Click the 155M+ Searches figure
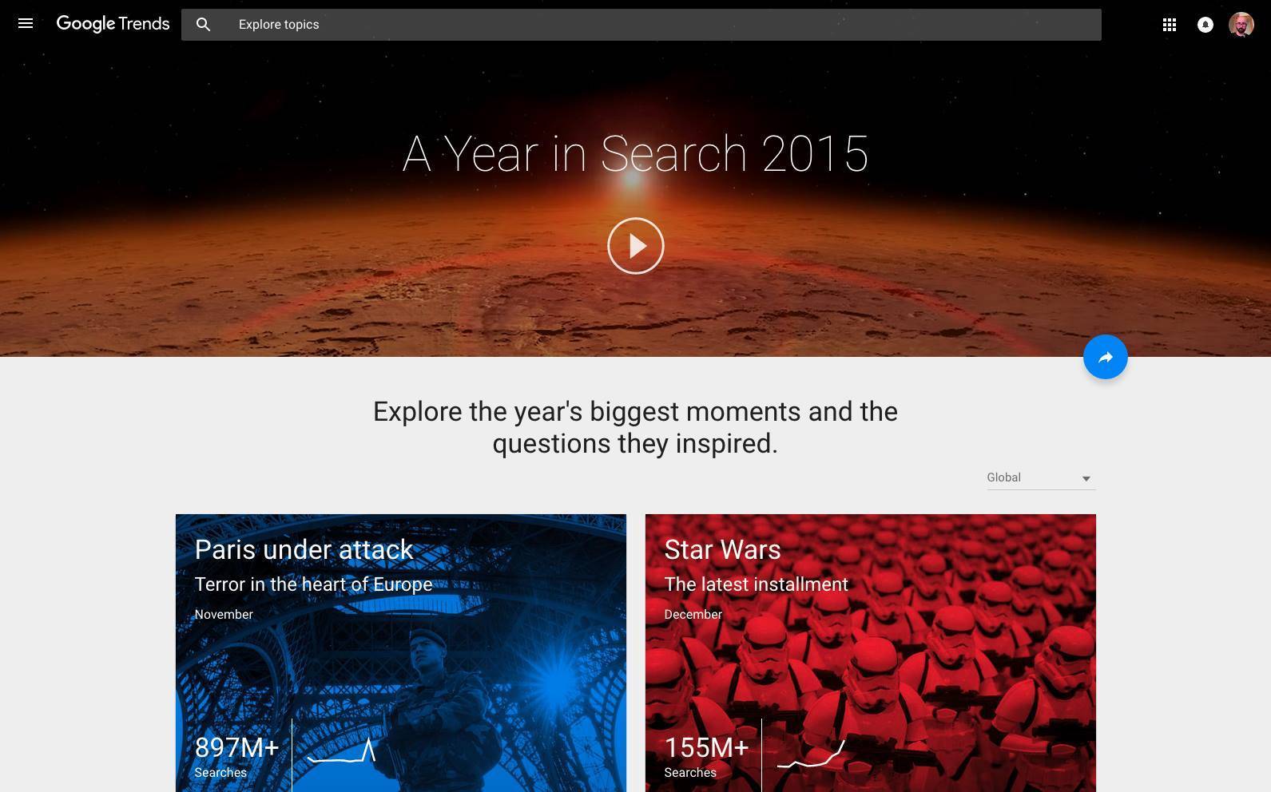Screen dimensions: 1271x792 [x=706, y=754]
